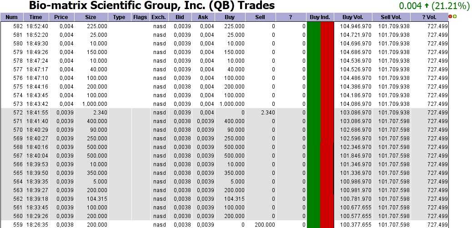Click time 18:40:16 in trade 568
The width and height of the screenshot is (472, 228).
click(x=37, y=148)
